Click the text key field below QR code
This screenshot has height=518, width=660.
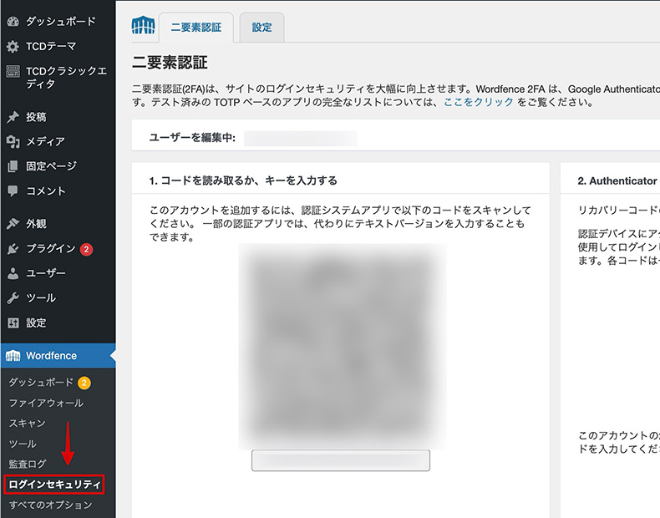341,460
